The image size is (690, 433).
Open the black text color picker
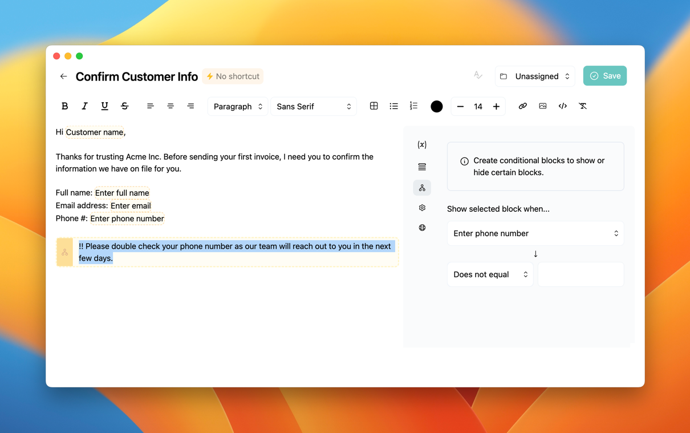click(x=436, y=107)
